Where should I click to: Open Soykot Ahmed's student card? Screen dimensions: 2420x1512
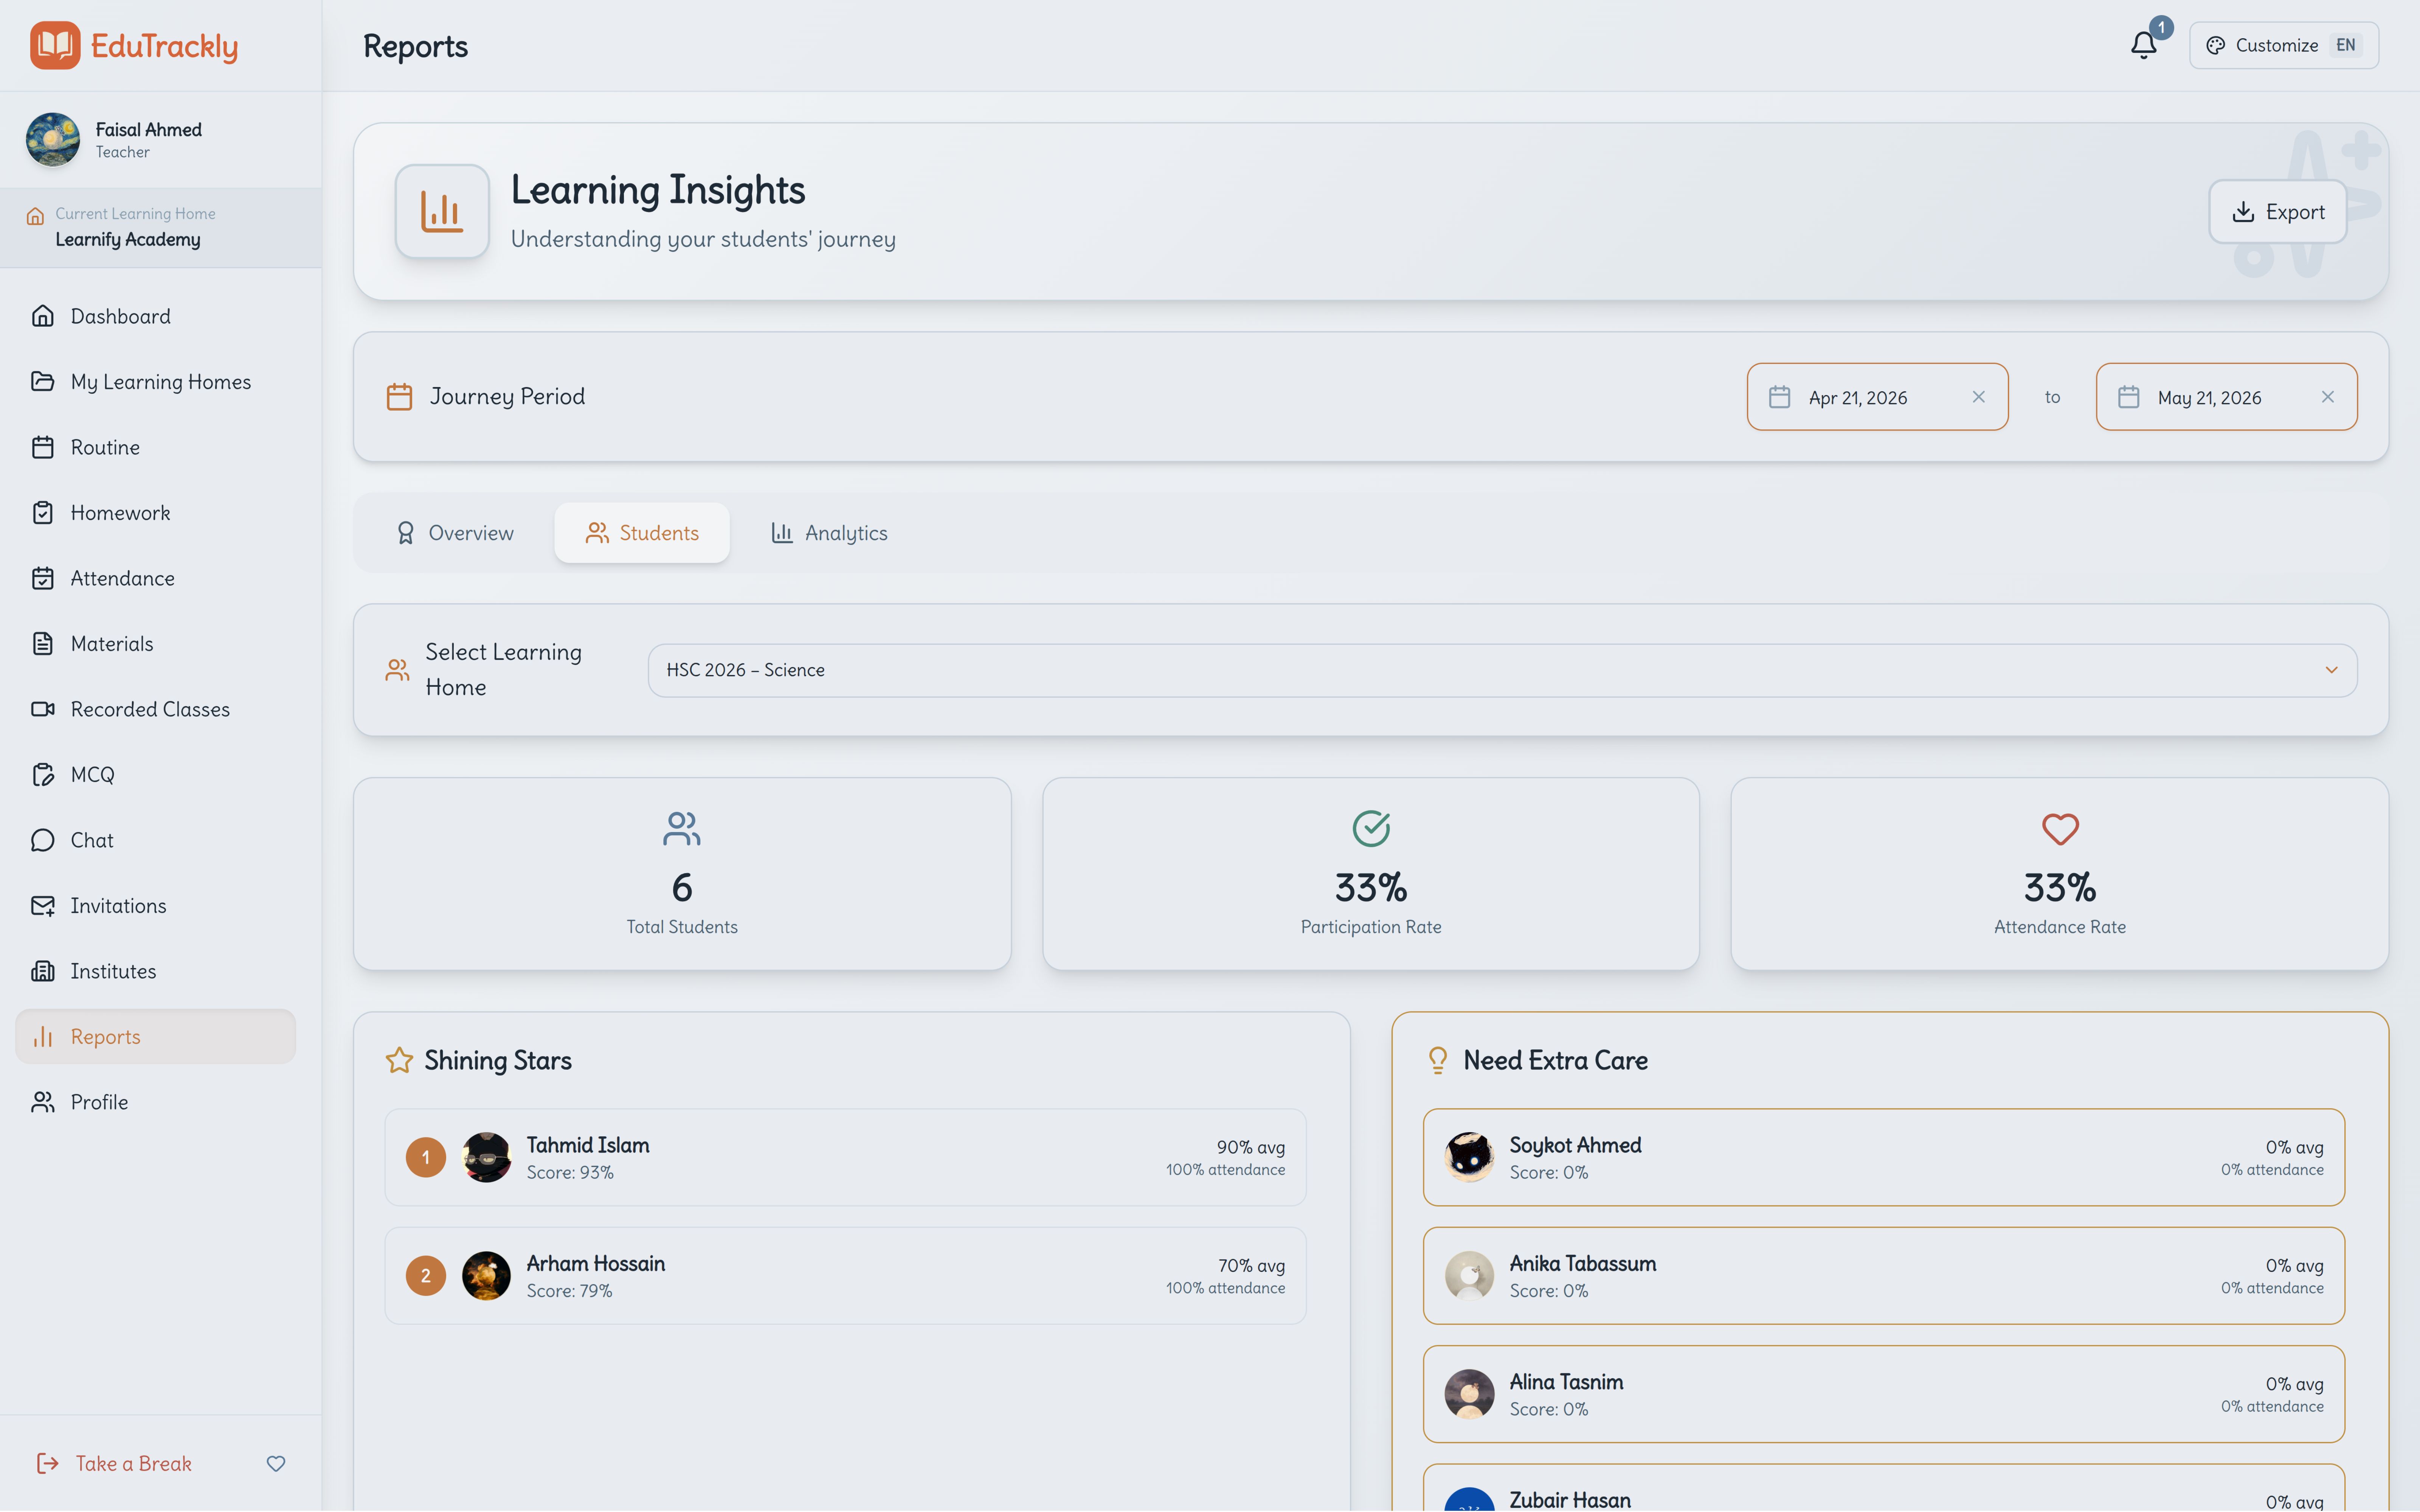point(1884,1157)
